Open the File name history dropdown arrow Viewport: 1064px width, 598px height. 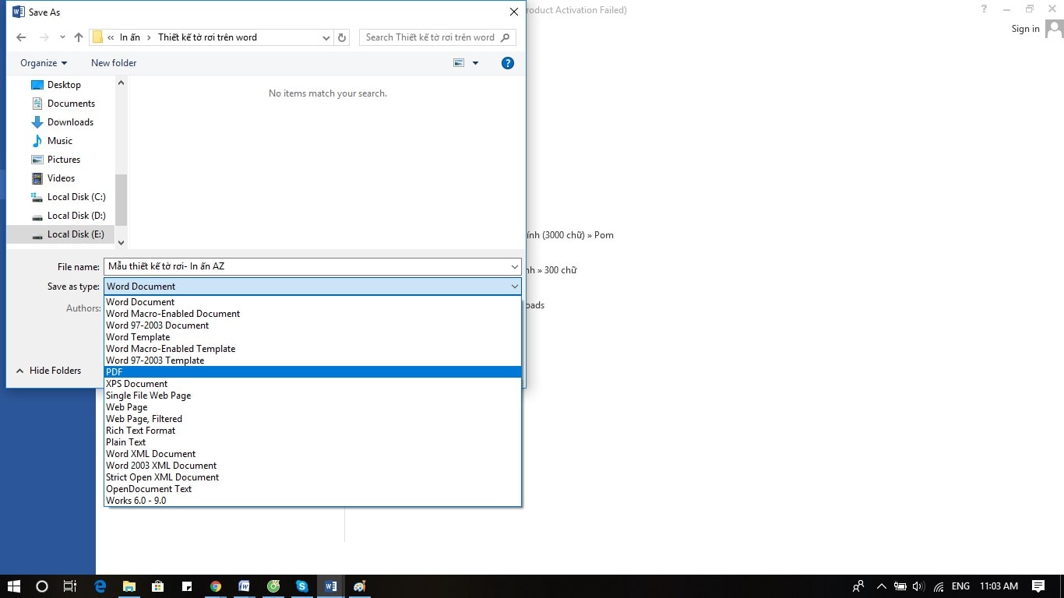(x=514, y=266)
